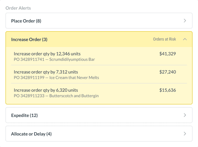
Task: Expand the Expedite chevron arrow
Action: click(x=185, y=115)
